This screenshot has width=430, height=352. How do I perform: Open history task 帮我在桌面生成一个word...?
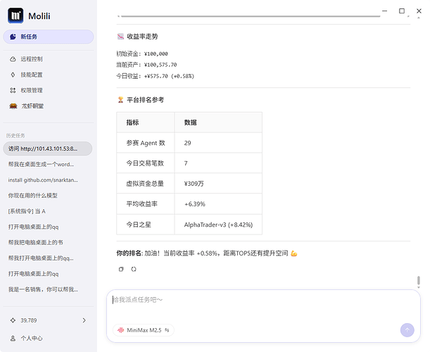point(41,164)
